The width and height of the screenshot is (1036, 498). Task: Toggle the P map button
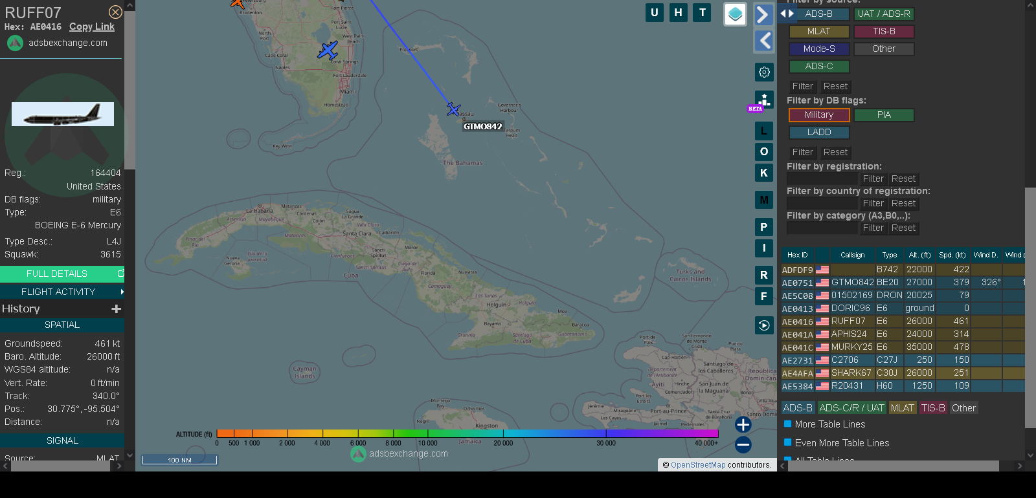pos(764,227)
